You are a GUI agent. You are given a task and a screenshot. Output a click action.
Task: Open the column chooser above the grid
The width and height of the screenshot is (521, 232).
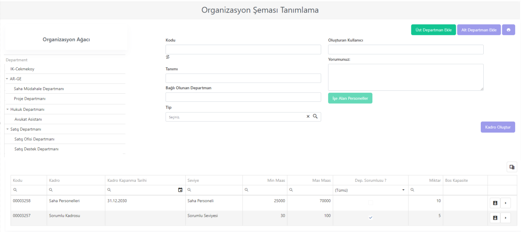pos(512,167)
